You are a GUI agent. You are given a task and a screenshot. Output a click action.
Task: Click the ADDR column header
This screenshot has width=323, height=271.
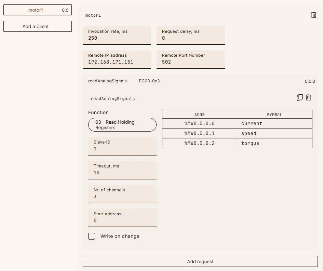point(199,115)
